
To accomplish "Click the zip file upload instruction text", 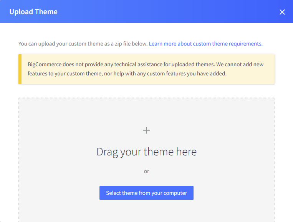I will (x=83, y=44).
